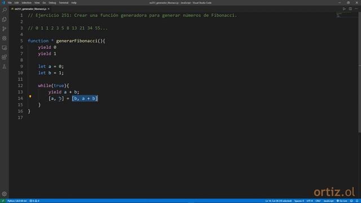Open the Extensions view
Viewport: 361px width, 203px height.
tap(5, 57)
